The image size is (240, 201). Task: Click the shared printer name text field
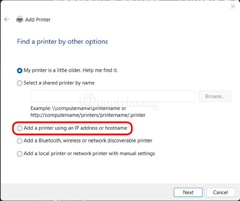pyautogui.click(x=112, y=96)
